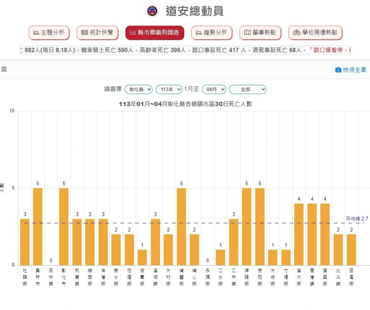Open the 肇事熱點 map tab
The width and height of the screenshot is (370, 310).
tap(260, 33)
